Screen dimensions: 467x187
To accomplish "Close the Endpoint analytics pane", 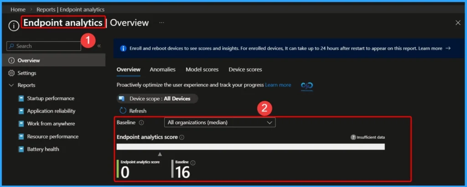I will click(458, 23).
